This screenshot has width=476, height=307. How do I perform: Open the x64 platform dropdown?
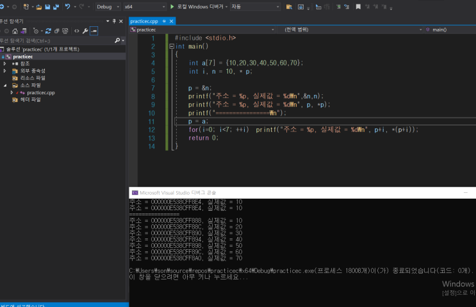tap(145, 6)
